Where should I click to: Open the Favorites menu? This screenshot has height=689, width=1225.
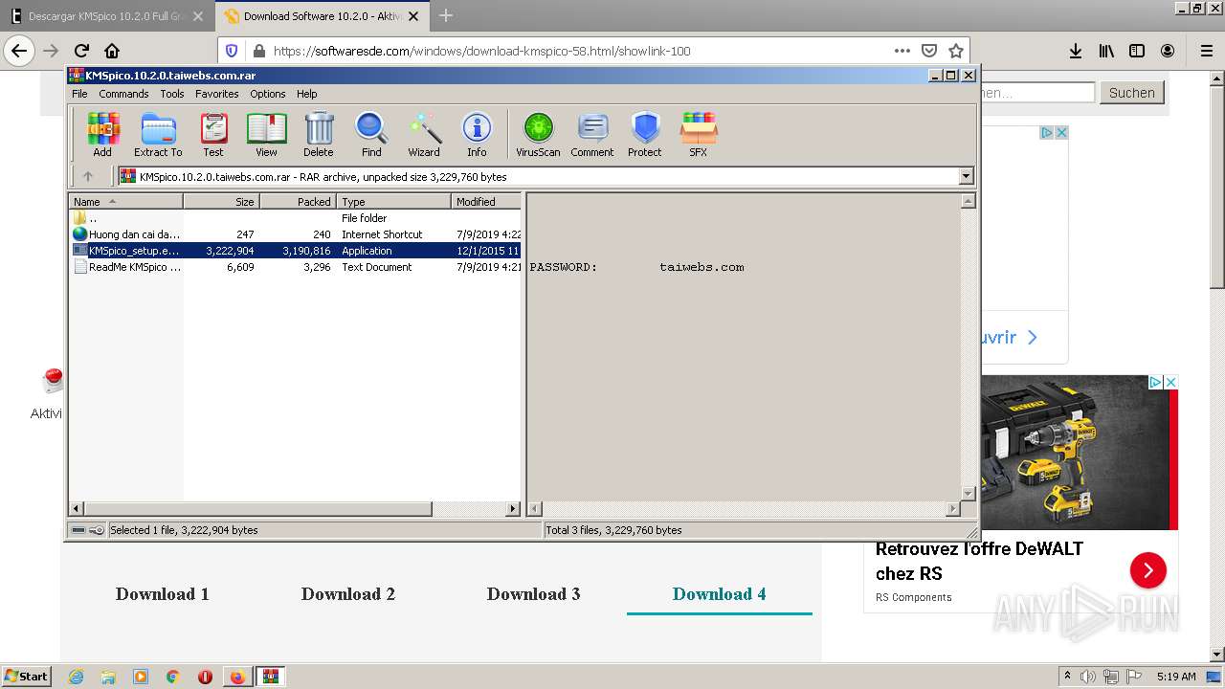217,94
